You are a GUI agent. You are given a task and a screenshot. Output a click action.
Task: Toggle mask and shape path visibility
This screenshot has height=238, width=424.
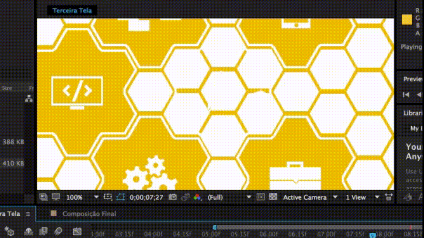pos(120,197)
